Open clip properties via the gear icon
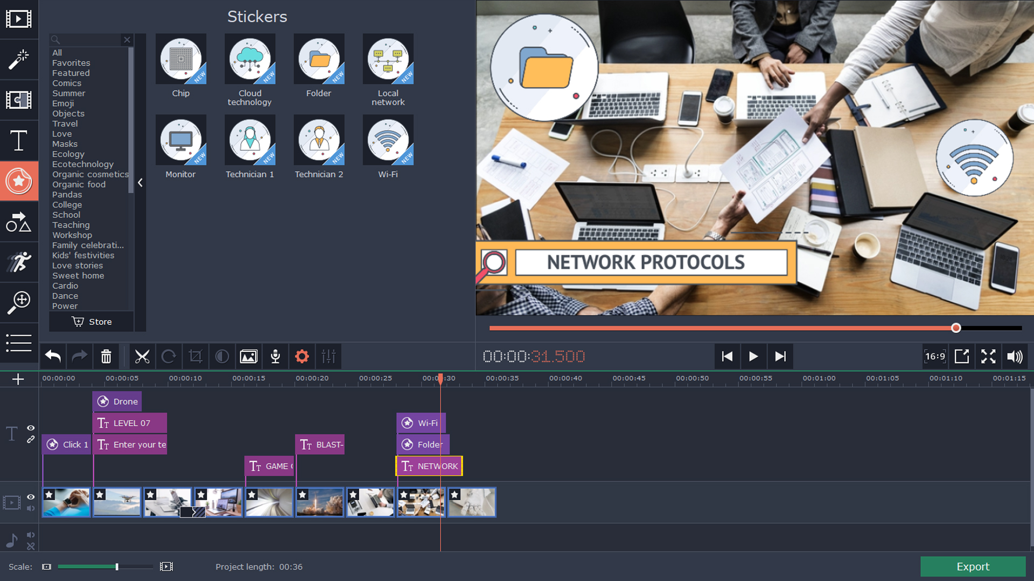 click(302, 356)
